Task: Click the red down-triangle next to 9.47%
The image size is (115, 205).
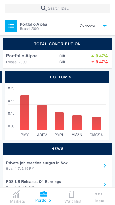Action: tap(93, 62)
